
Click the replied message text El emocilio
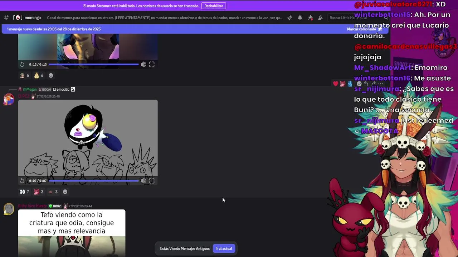[61, 89]
